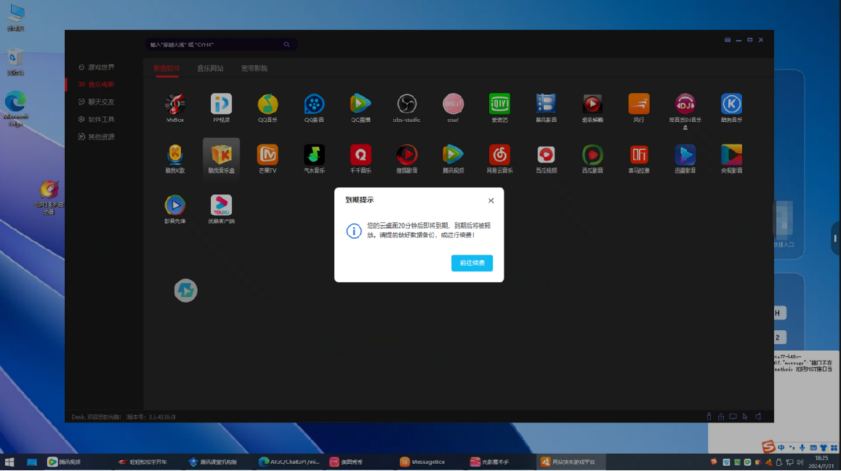Image resolution: width=841 pixels, height=471 pixels.
Task: Click the floating round arrow icon
Action: pos(185,290)
